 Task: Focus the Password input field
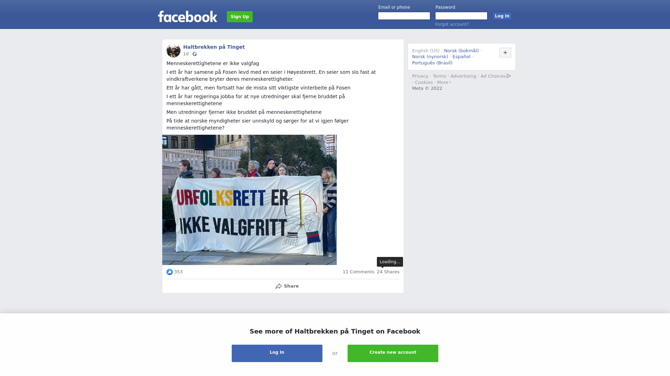coord(461,16)
